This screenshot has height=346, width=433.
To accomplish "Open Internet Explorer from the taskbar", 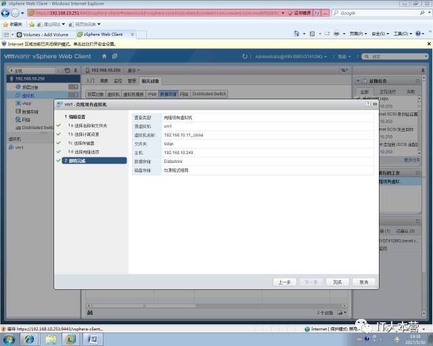I will pyautogui.click(x=29, y=339).
